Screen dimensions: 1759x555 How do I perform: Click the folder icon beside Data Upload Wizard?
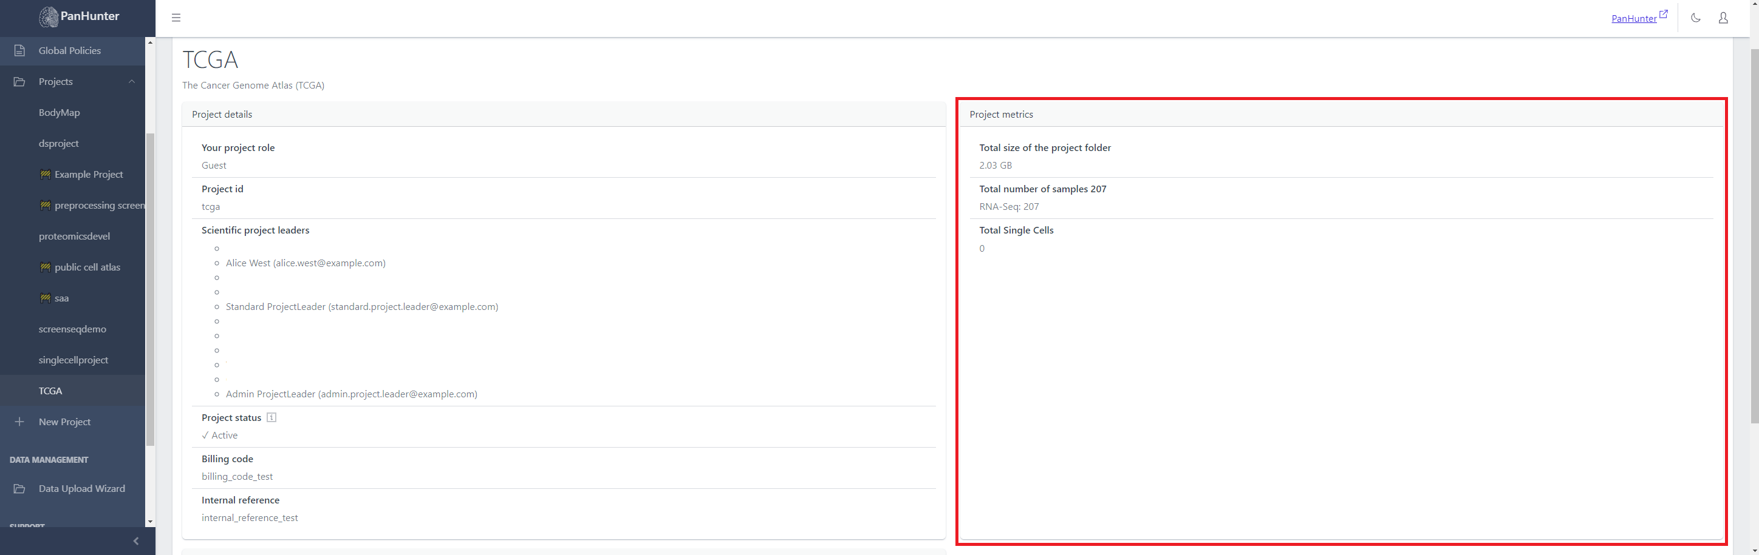point(21,488)
